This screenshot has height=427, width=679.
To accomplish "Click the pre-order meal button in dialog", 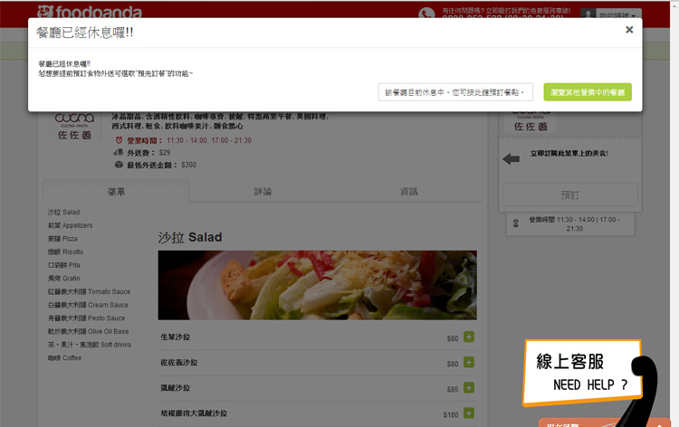I will pos(455,92).
